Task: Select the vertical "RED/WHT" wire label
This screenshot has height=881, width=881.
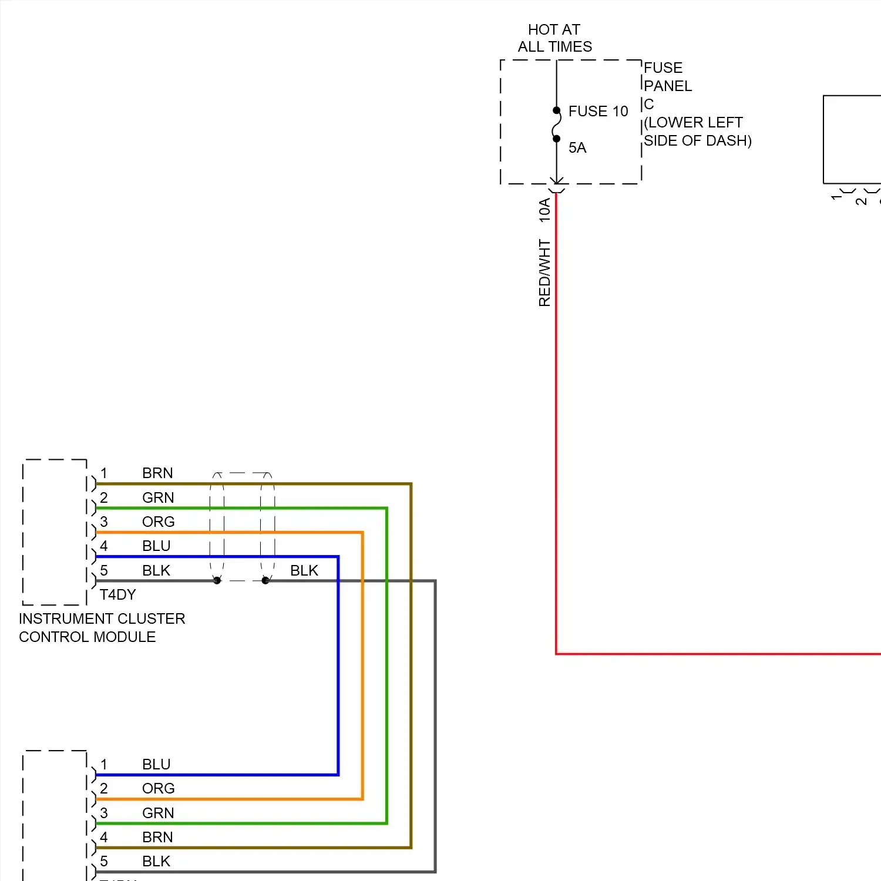Action: click(x=544, y=273)
